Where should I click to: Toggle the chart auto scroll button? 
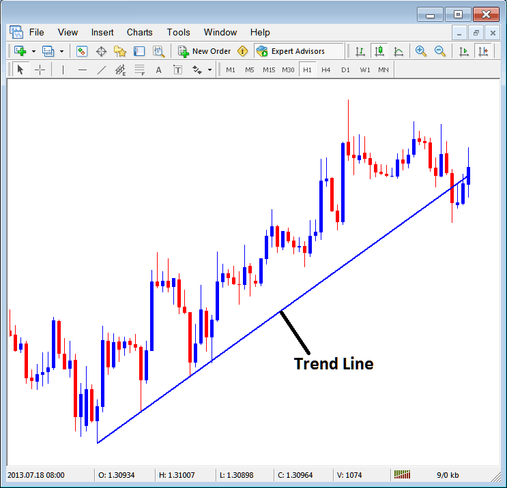(x=464, y=51)
